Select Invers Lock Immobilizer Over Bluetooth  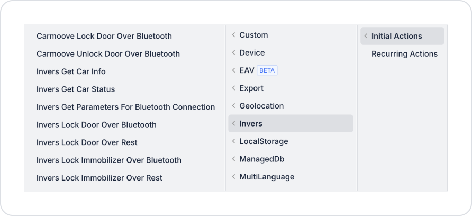(x=108, y=160)
